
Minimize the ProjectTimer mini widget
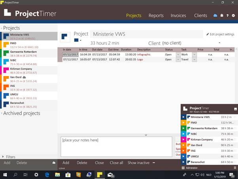click(235, 109)
